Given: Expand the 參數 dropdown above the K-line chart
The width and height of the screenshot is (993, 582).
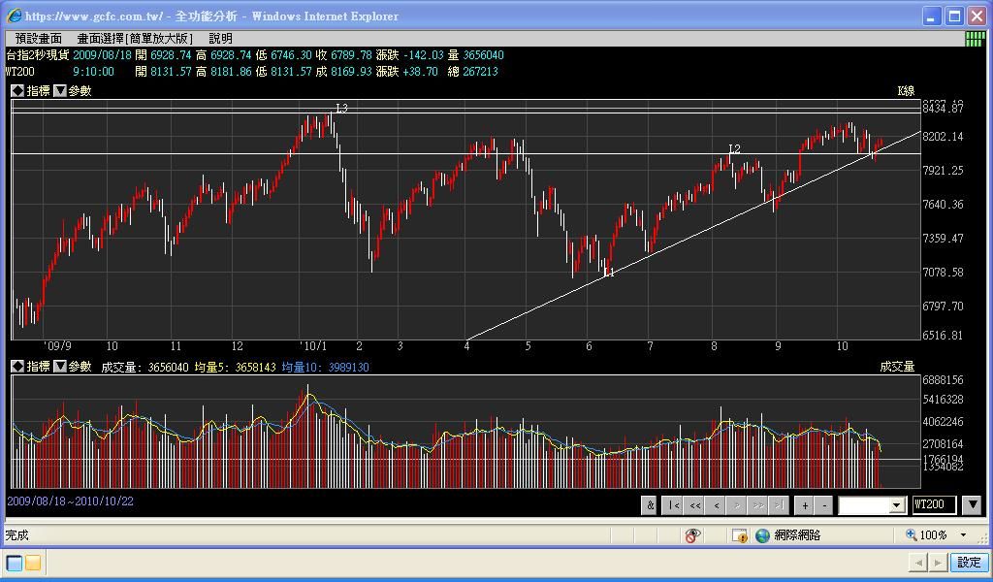Looking at the screenshot, I should coord(60,90).
